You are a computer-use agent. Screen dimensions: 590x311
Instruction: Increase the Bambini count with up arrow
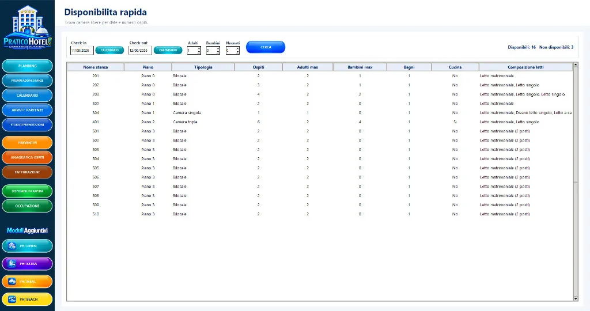coord(218,48)
